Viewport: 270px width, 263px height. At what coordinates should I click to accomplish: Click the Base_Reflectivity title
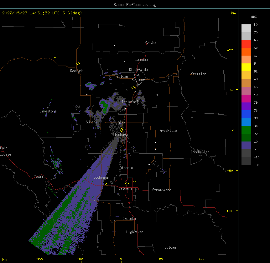click(x=135, y=5)
